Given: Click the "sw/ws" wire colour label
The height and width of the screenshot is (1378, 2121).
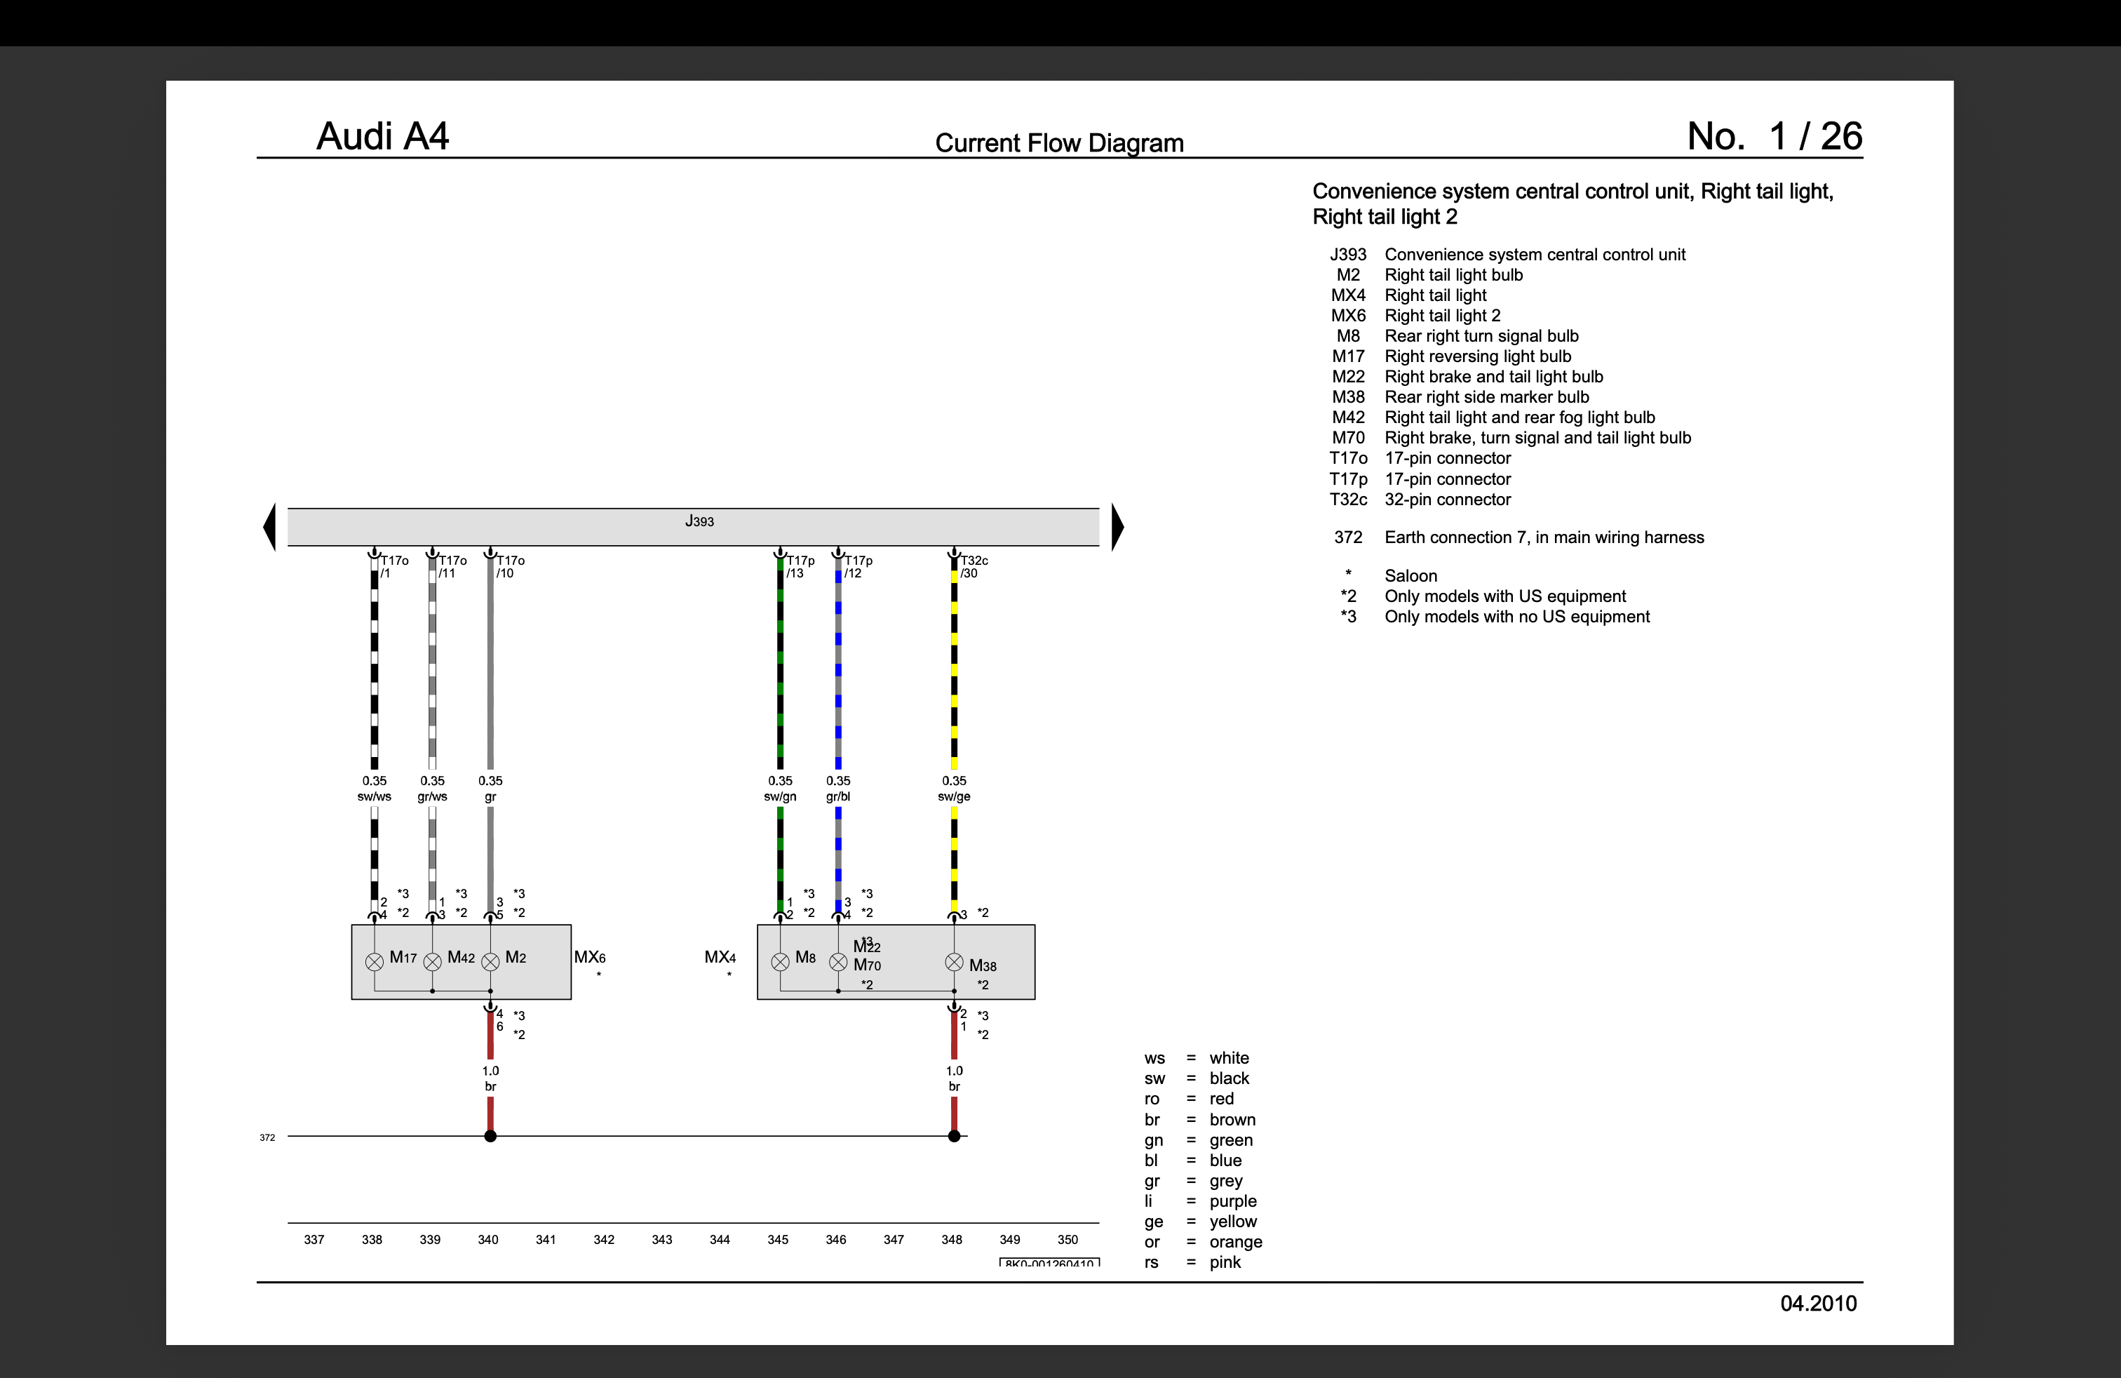Looking at the screenshot, I should click(x=375, y=796).
